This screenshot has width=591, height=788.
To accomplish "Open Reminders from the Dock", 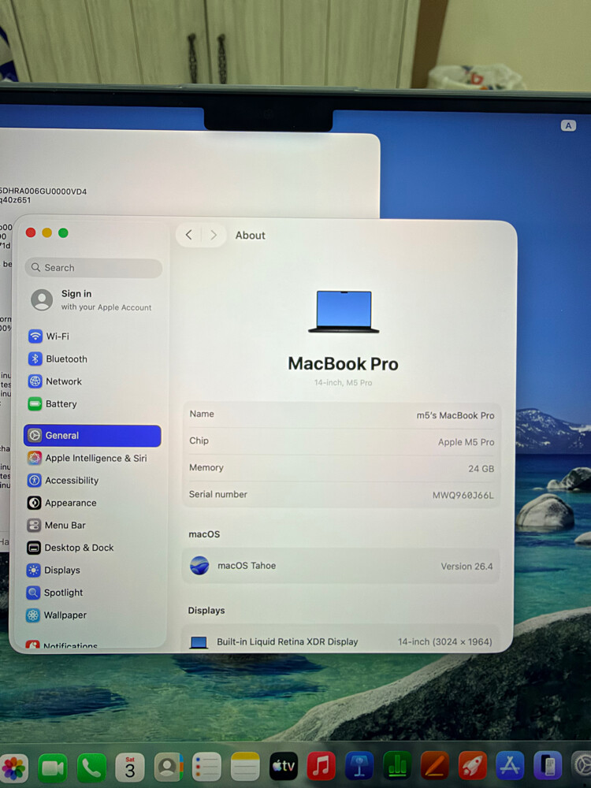I will 206,767.
